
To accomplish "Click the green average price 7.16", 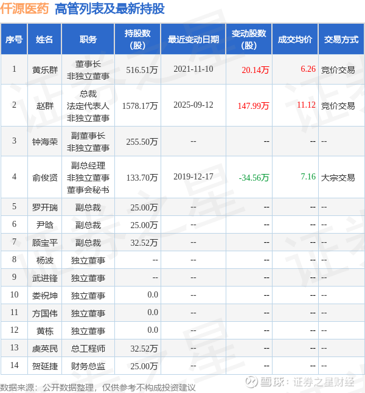I will point(308,176).
